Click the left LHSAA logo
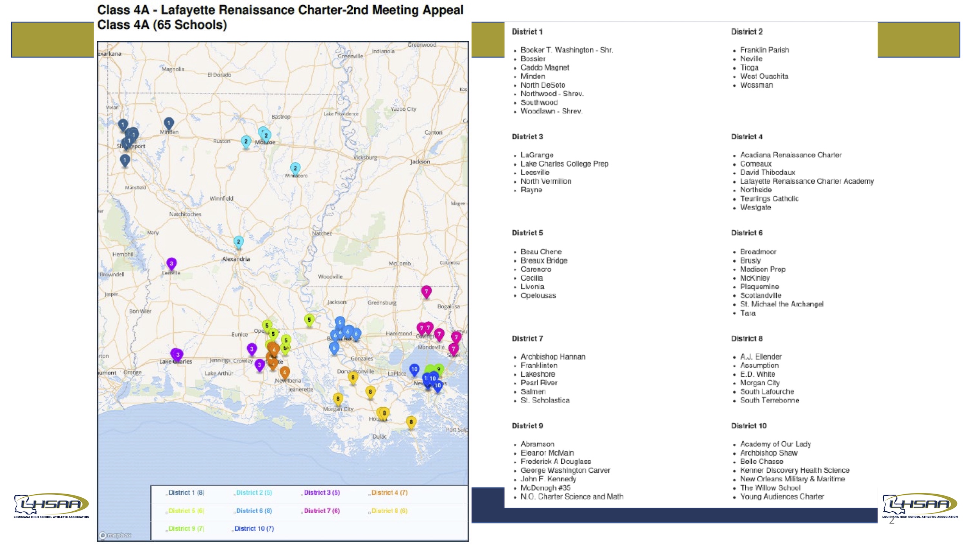 51,506
